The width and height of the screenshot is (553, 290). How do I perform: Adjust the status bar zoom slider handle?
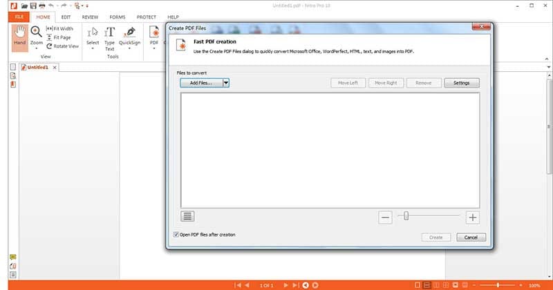coord(498,285)
